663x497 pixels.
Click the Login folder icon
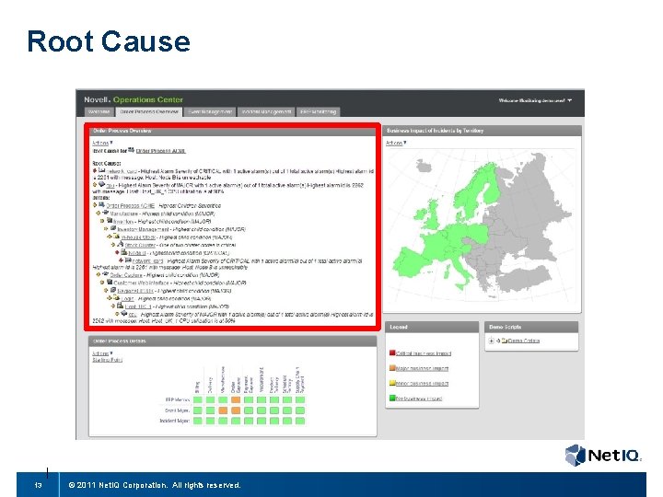[x=117, y=297]
